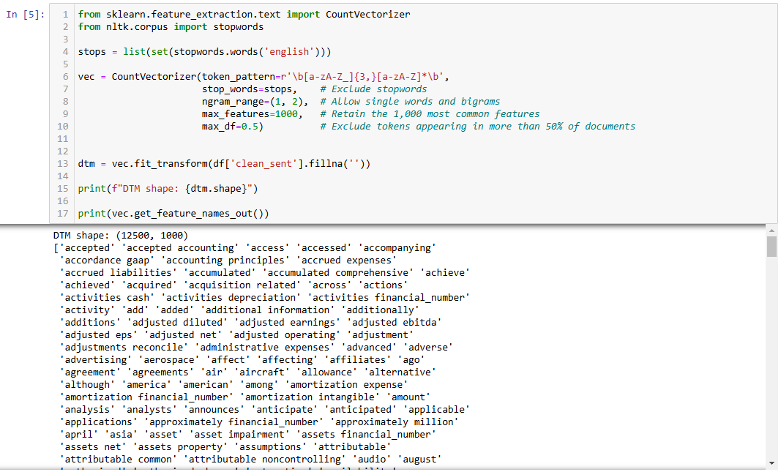Click the 'accrued liabilities' output feature
This screenshot has width=781, height=472.
coord(119,273)
